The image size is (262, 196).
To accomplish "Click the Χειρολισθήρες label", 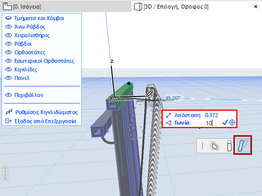I will (x=32, y=35).
